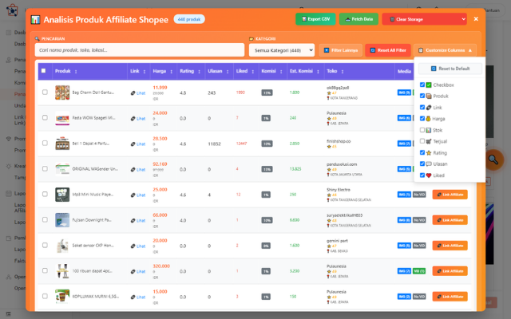Viewport: 511px width, 319px height.
Task: Enable the Stok column checkbox
Action: [x=422, y=130]
